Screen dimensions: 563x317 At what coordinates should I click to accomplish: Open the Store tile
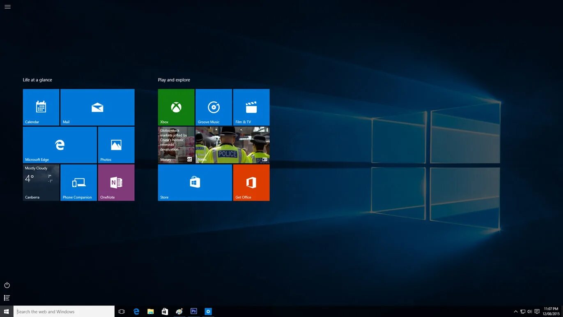195,183
